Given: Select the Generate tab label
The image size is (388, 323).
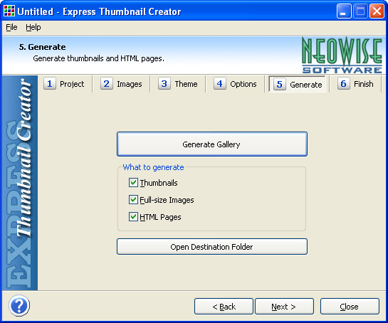Looking at the screenshot, I should (x=306, y=85).
